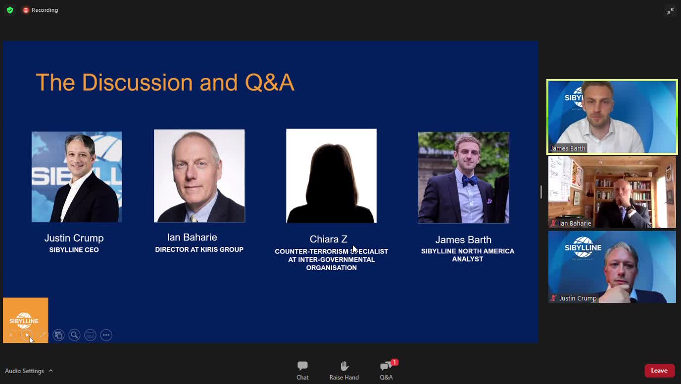Open Audio Settings

click(25, 371)
